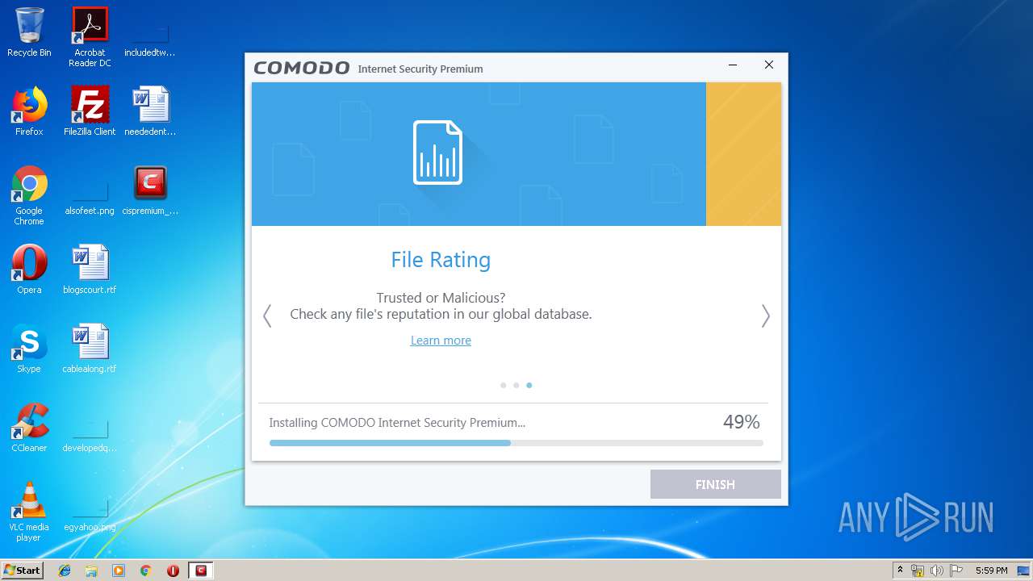The width and height of the screenshot is (1033, 581).
Task: Click the File Rating heading
Action: 441,260
